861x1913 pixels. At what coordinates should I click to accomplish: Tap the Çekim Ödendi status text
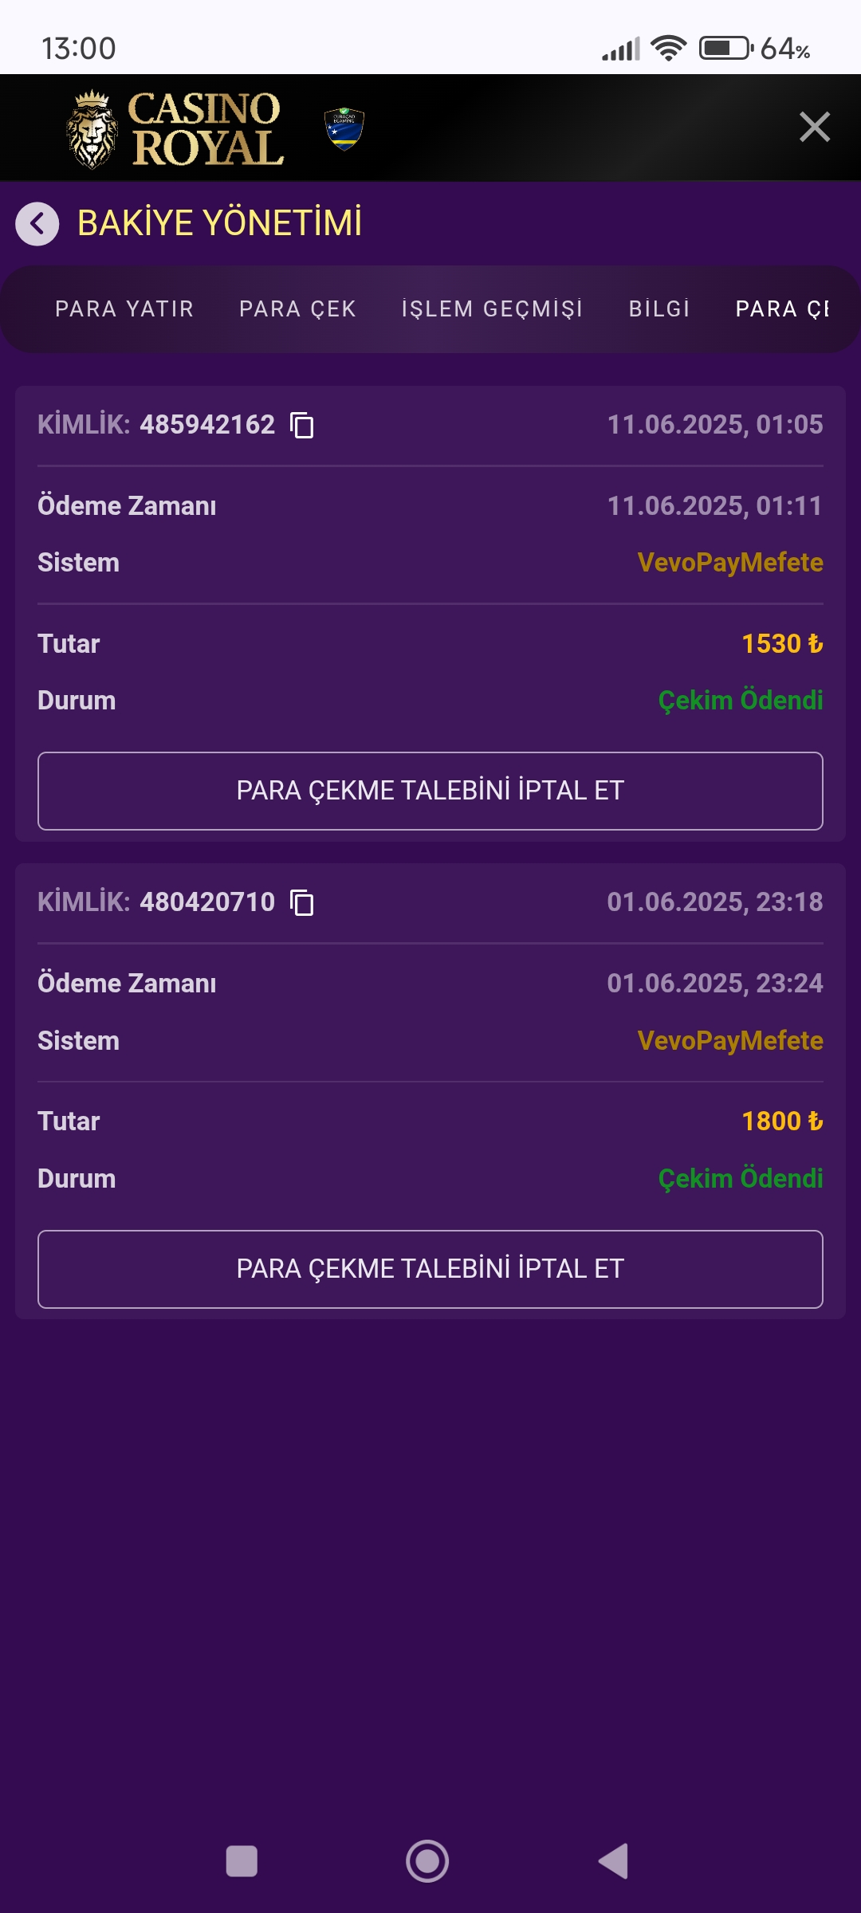(741, 701)
